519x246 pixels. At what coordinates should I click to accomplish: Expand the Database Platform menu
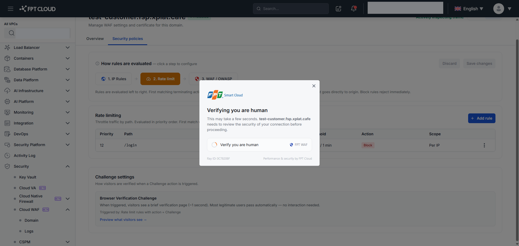coord(68,69)
